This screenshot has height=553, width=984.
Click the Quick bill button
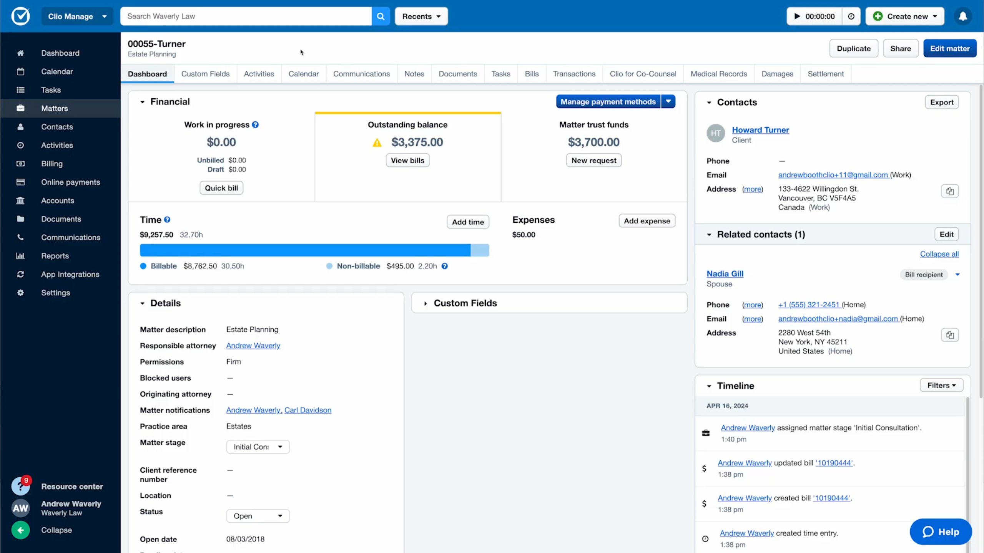pyautogui.click(x=221, y=188)
